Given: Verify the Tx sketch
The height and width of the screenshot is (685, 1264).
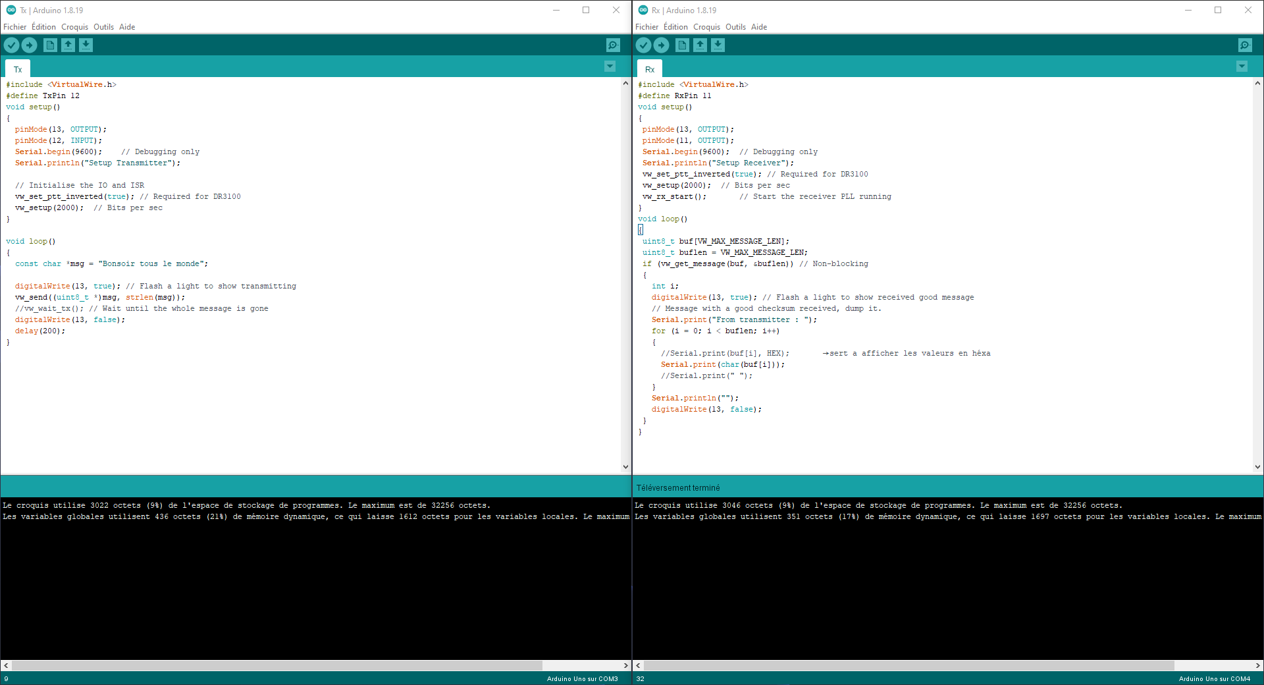Looking at the screenshot, I should [x=11, y=45].
